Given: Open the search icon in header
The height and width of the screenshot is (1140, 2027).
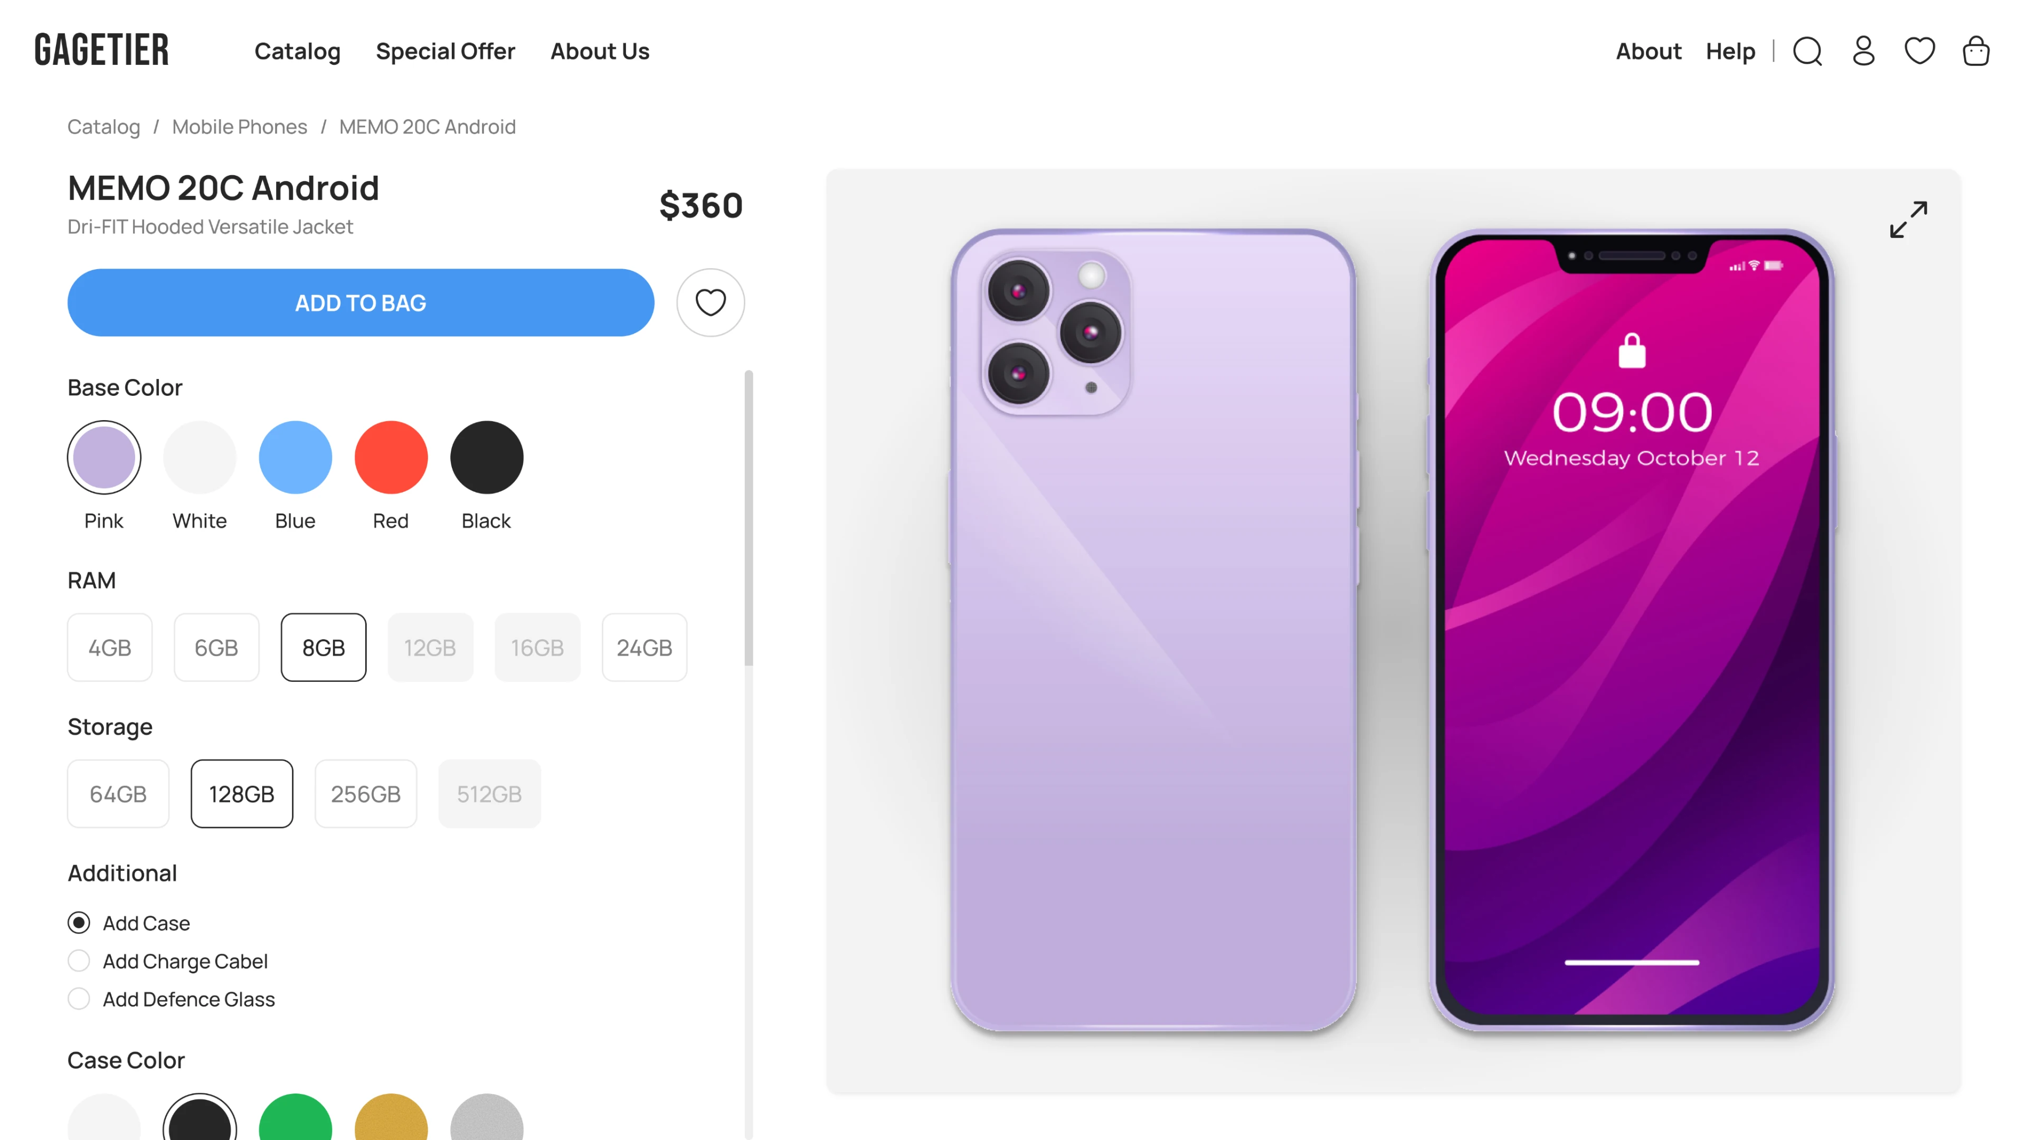Looking at the screenshot, I should click(1807, 51).
